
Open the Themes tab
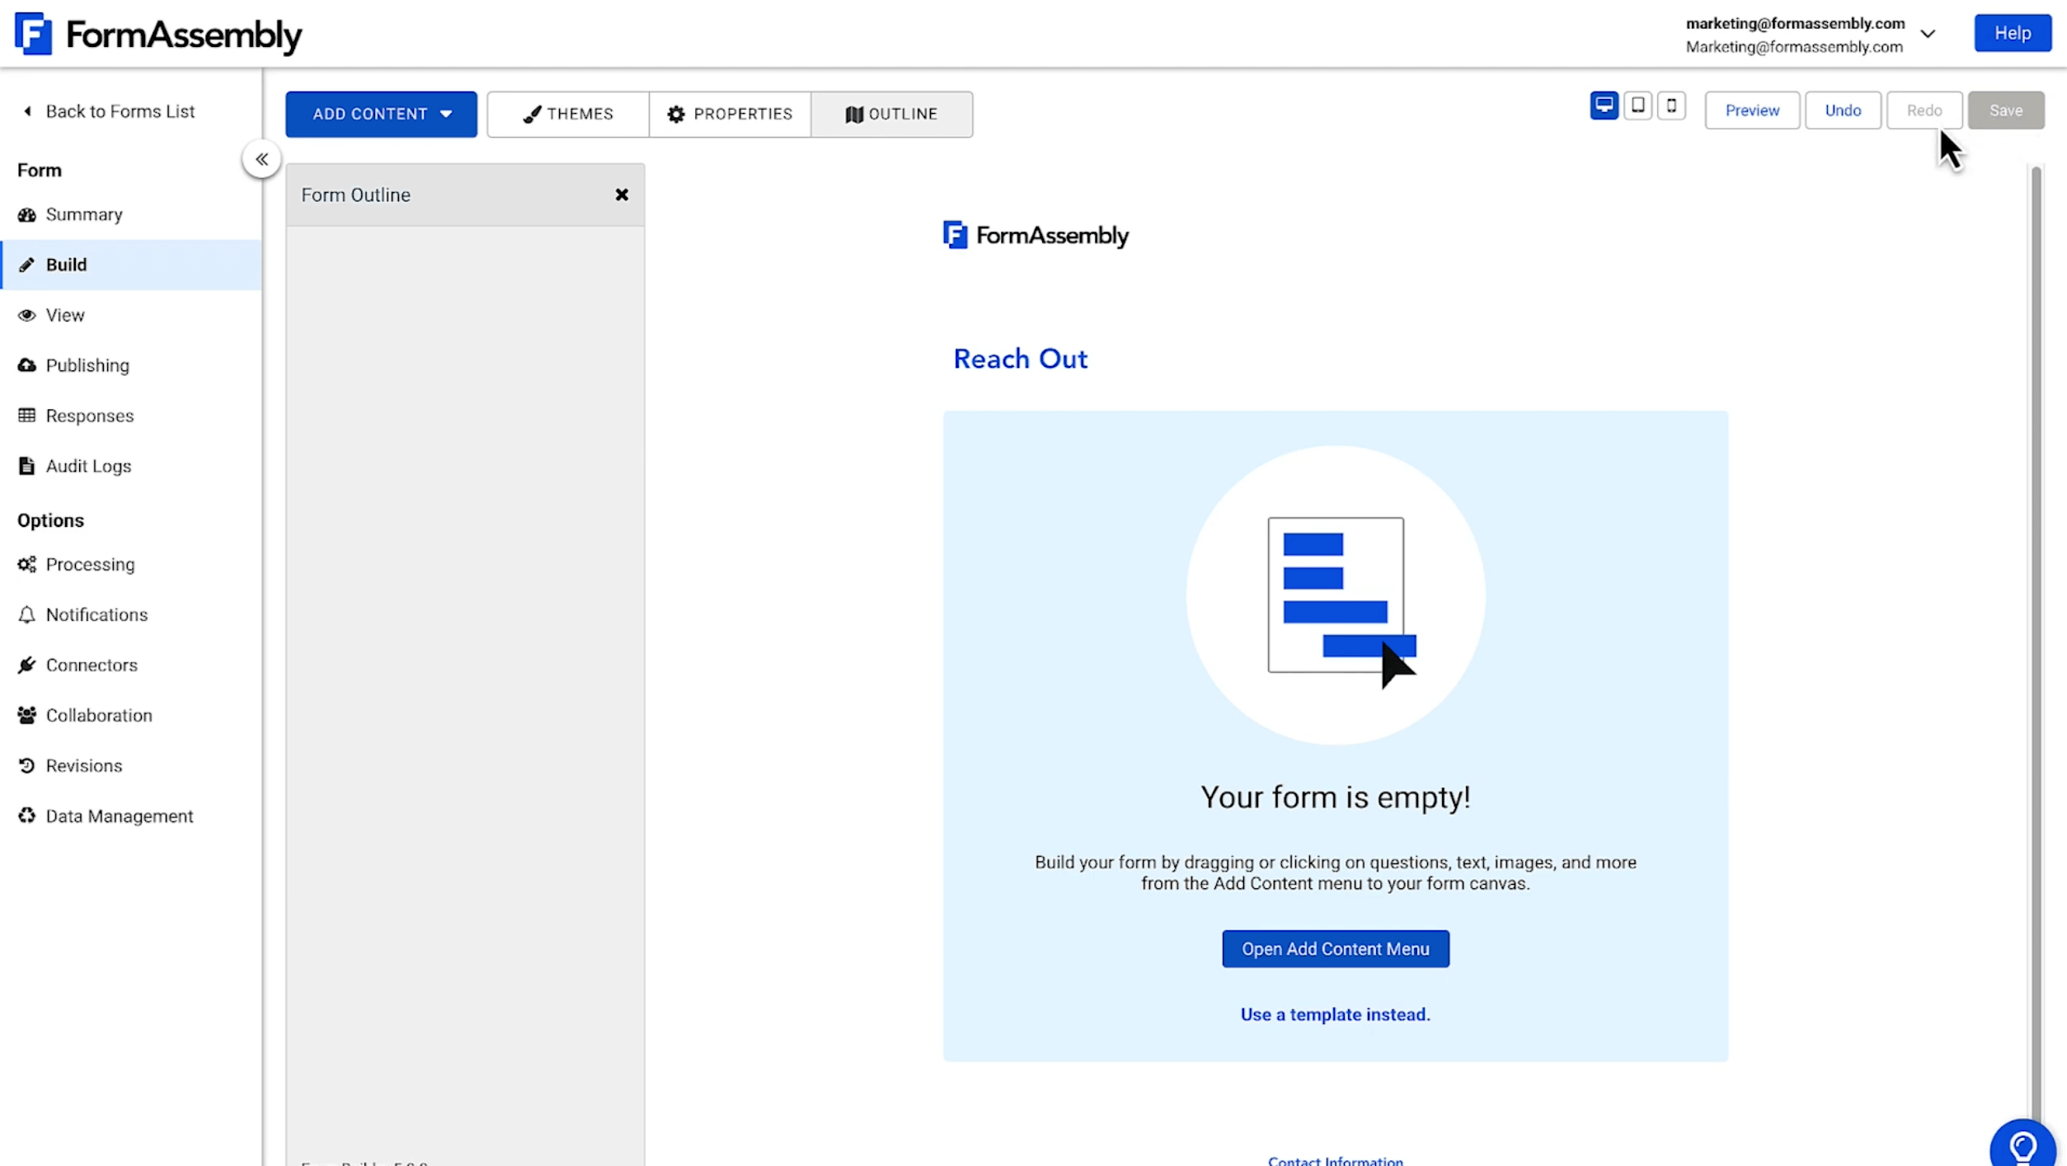[x=568, y=114]
